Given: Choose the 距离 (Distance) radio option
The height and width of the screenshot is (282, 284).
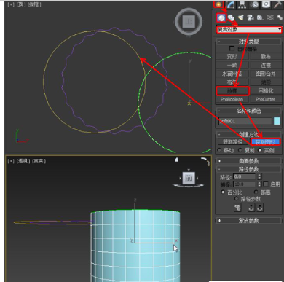Looking at the screenshot, I should pyautogui.click(x=256, y=192).
